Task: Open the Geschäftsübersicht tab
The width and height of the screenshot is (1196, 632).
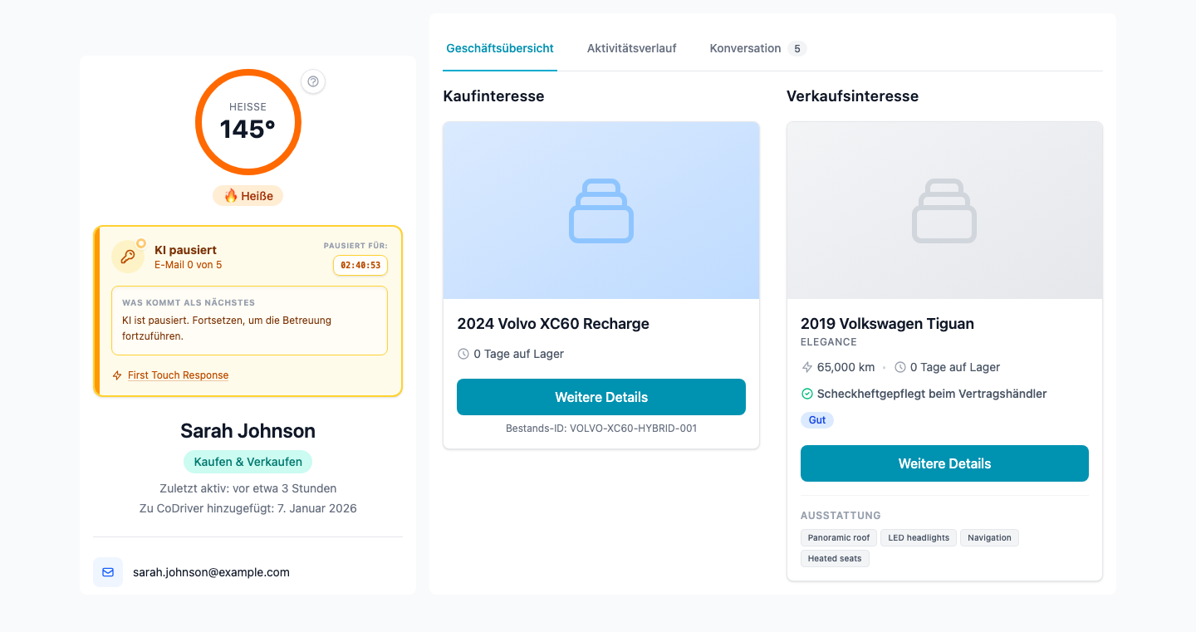Action: pyautogui.click(x=500, y=48)
